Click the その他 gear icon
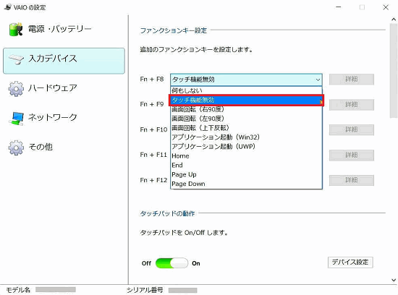 [16, 147]
